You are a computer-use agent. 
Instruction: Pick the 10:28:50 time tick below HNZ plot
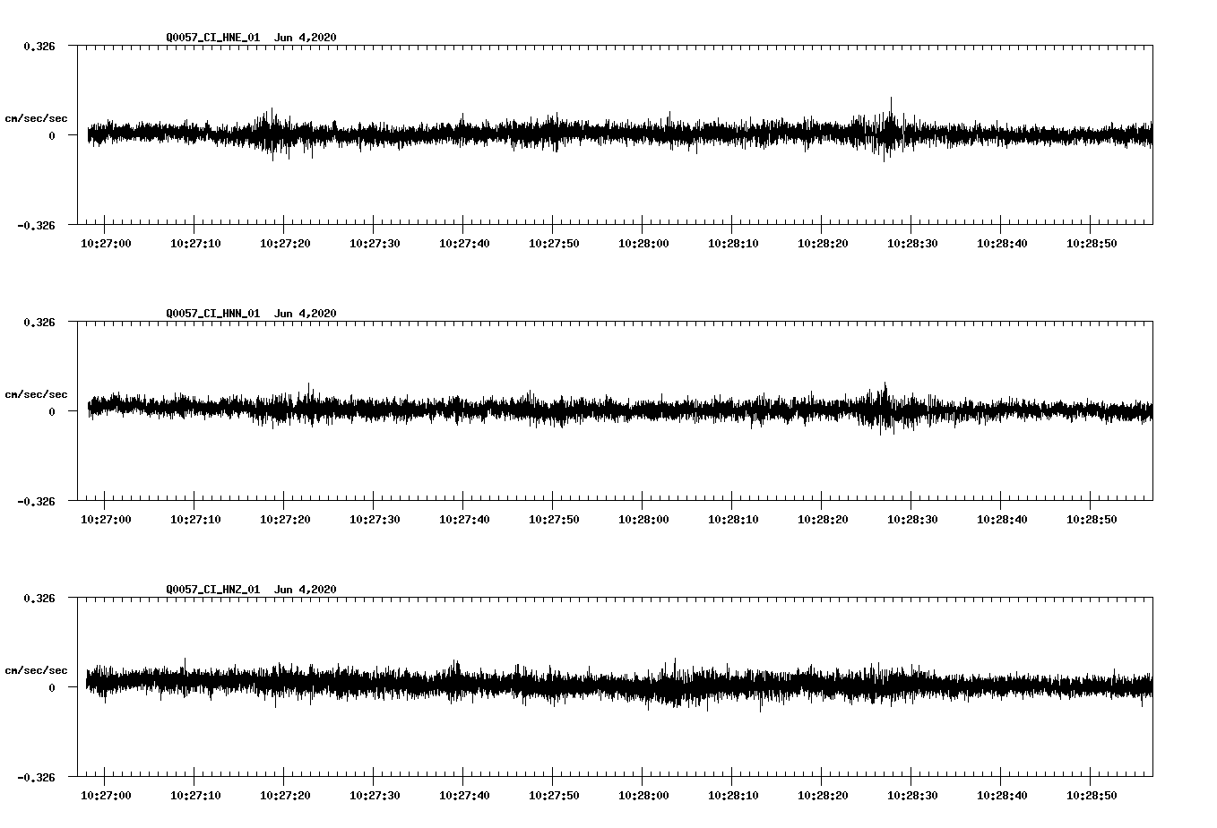(x=1092, y=795)
